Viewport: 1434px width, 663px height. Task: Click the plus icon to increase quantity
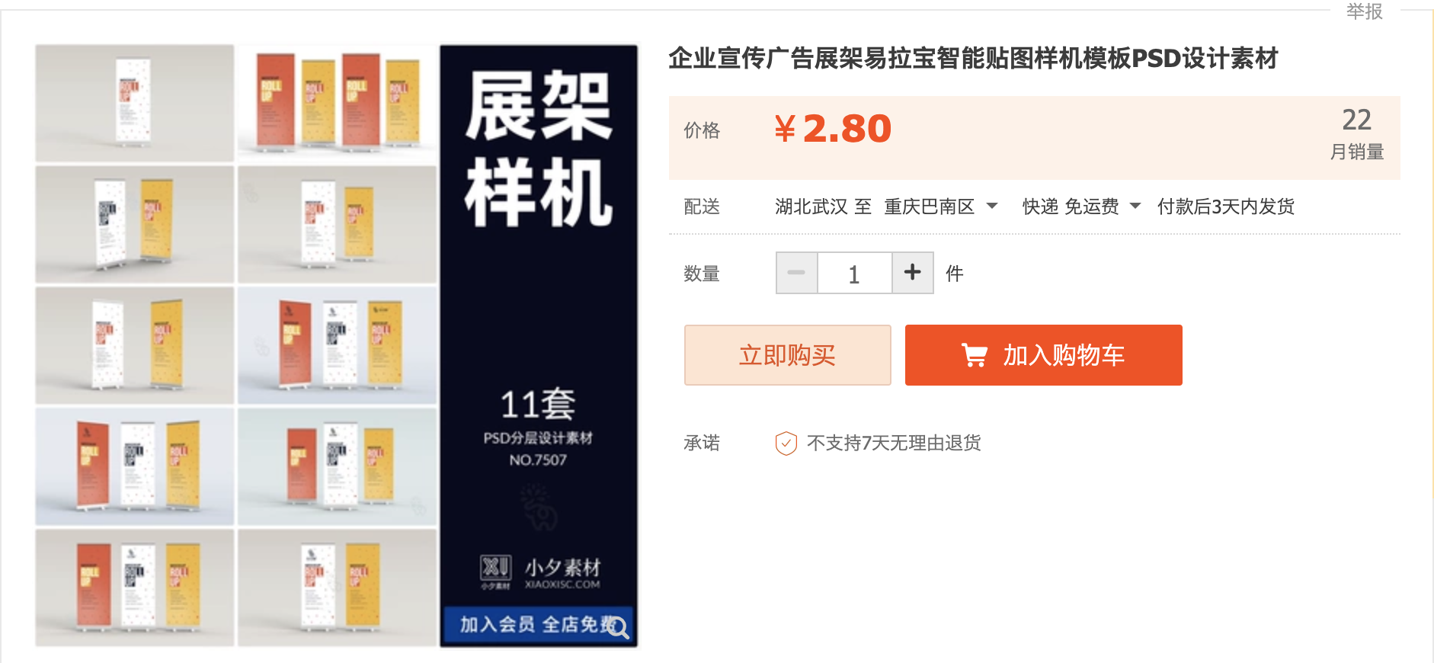[x=912, y=273]
